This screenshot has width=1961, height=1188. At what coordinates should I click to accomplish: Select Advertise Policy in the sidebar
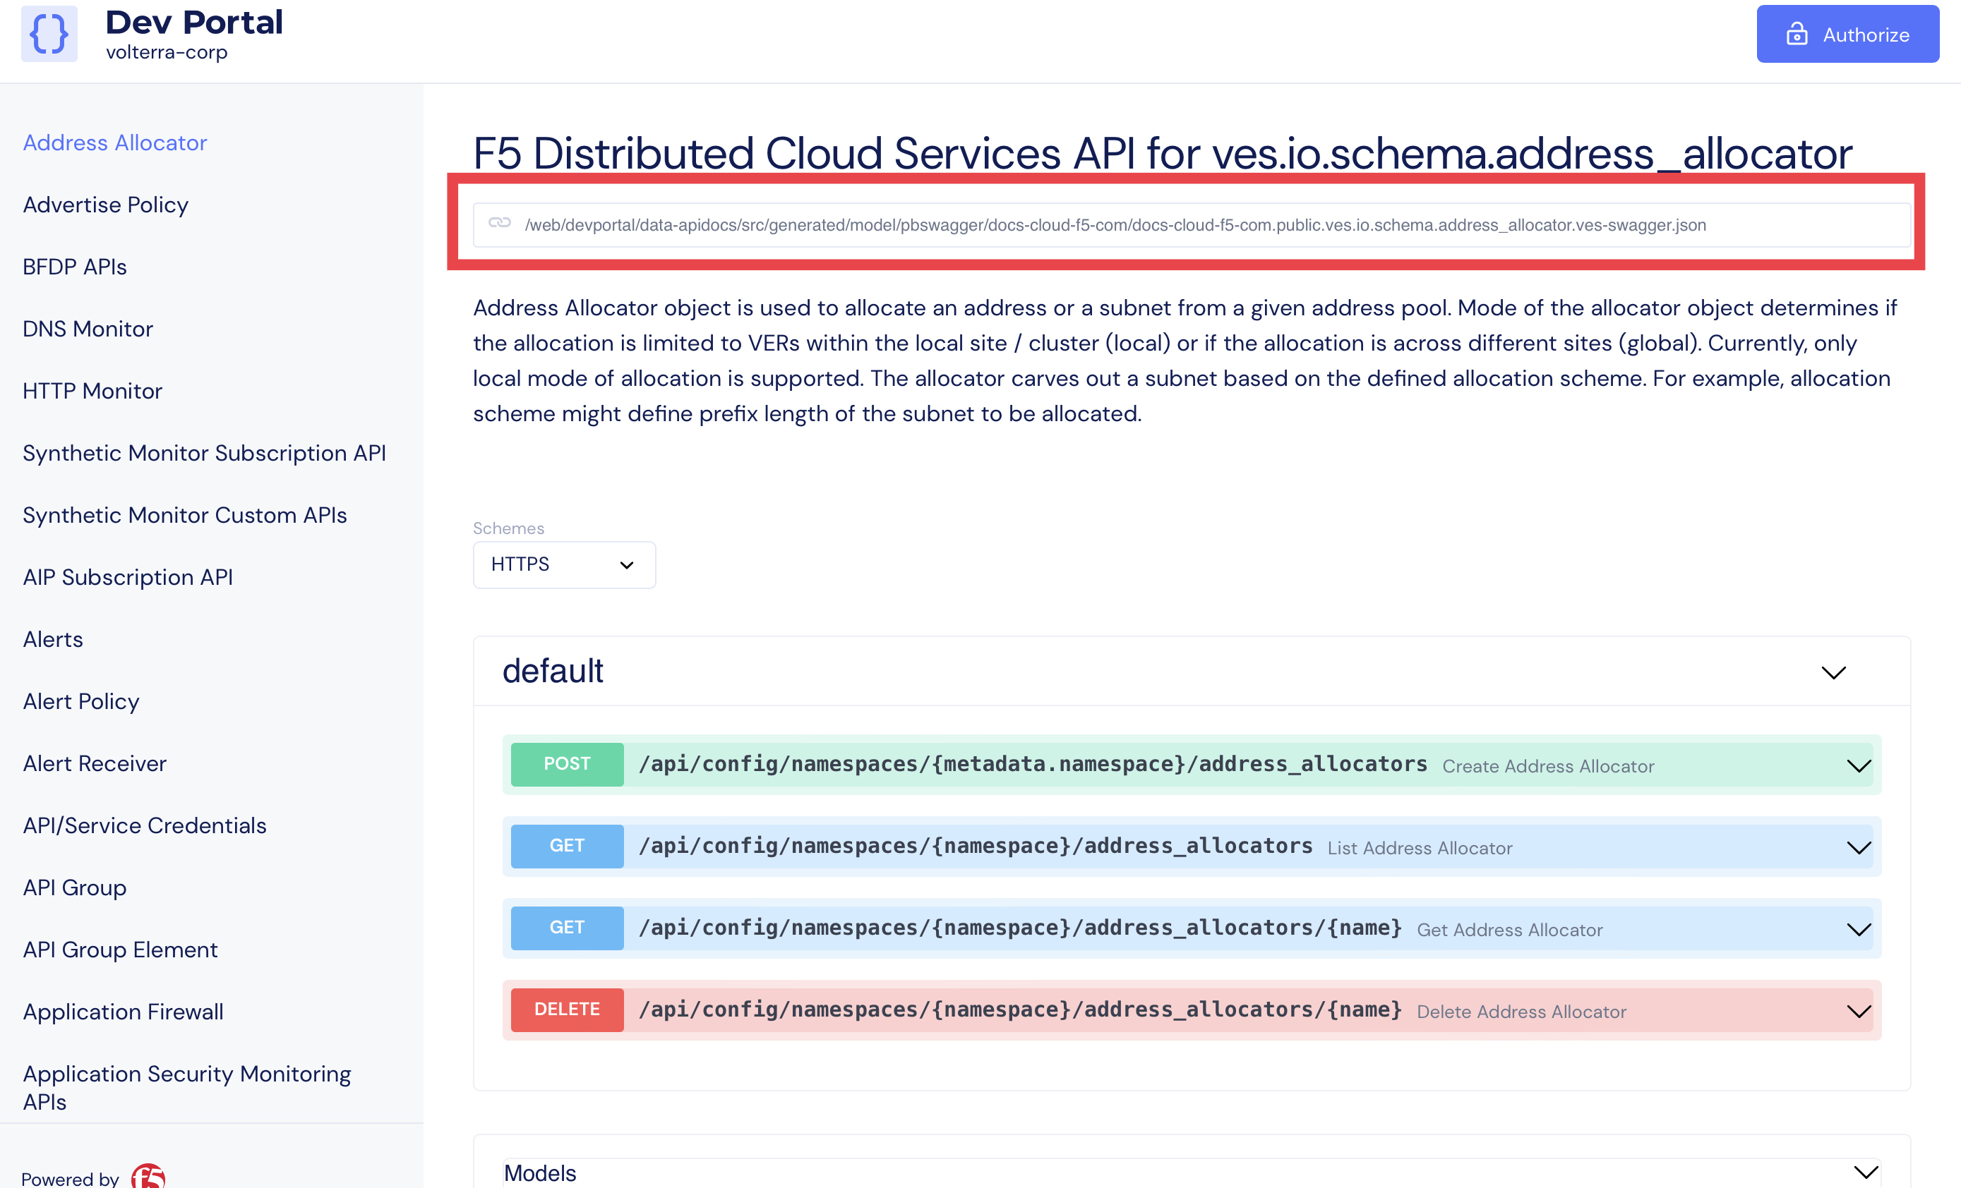pos(106,205)
